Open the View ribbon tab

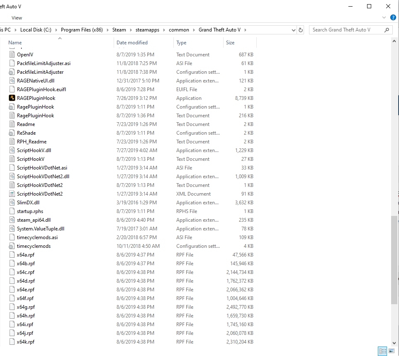(17, 18)
